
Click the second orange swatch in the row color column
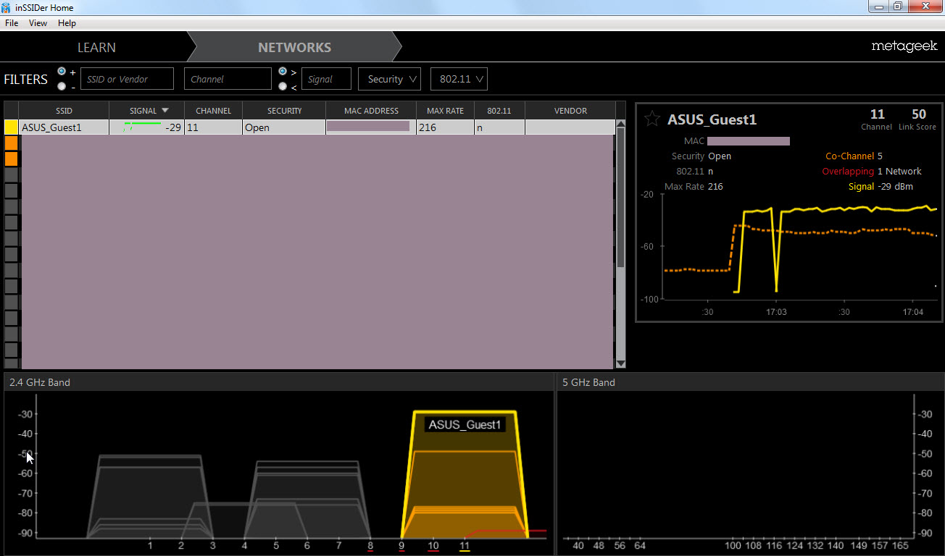pos(11,159)
